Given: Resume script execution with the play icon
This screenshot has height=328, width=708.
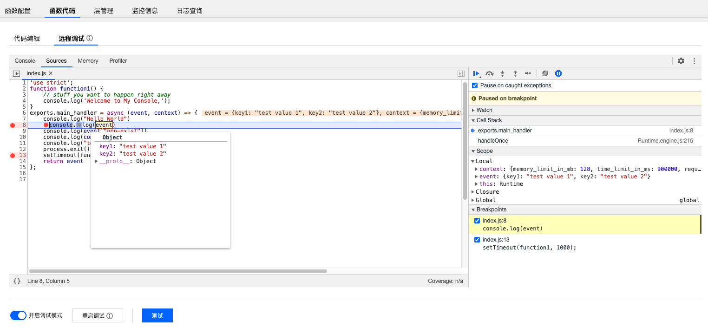Looking at the screenshot, I should pos(476,73).
